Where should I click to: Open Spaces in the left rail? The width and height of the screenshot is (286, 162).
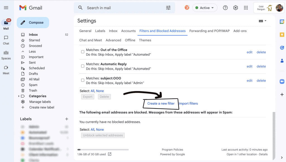[x=6, y=55]
